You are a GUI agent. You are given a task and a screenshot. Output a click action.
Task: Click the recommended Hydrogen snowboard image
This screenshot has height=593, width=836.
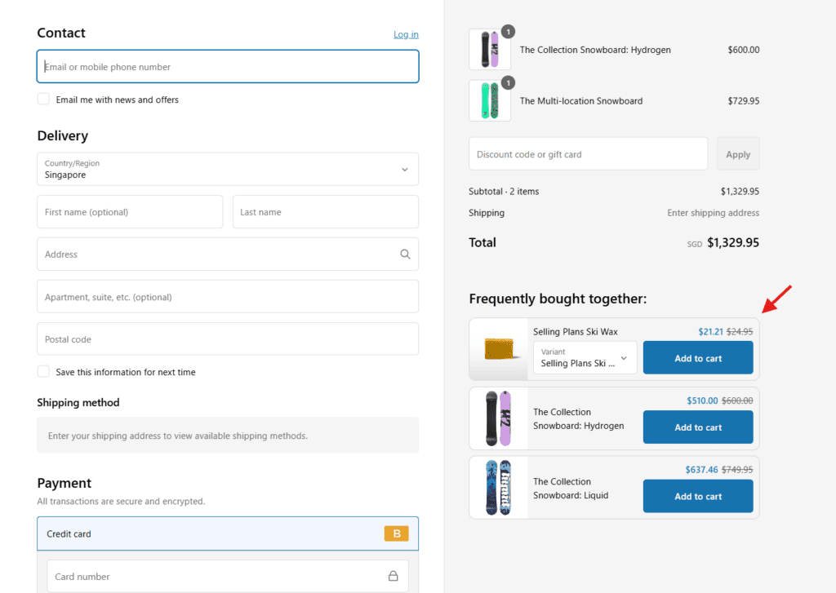coord(498,418)
